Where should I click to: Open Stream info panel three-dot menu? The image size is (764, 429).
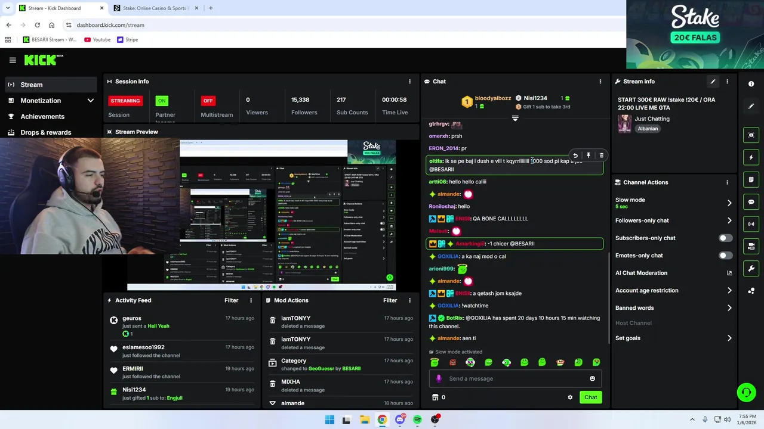(727, 82)
